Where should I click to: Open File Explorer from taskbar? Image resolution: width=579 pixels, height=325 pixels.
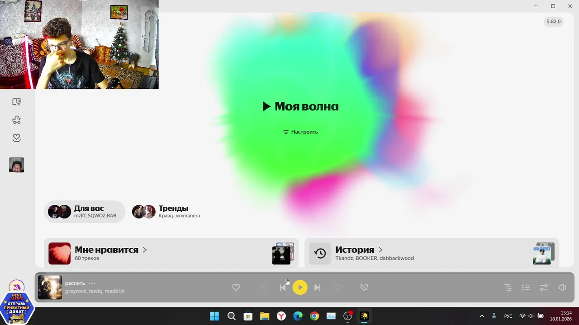[265, 316]
